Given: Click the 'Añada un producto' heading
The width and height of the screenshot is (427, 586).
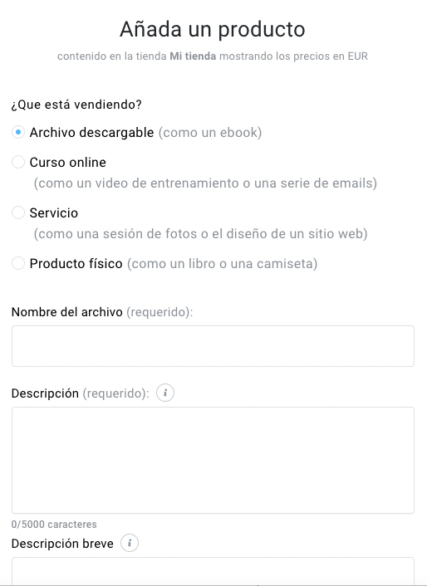Looking at the screenshot, I should point(213,29).
